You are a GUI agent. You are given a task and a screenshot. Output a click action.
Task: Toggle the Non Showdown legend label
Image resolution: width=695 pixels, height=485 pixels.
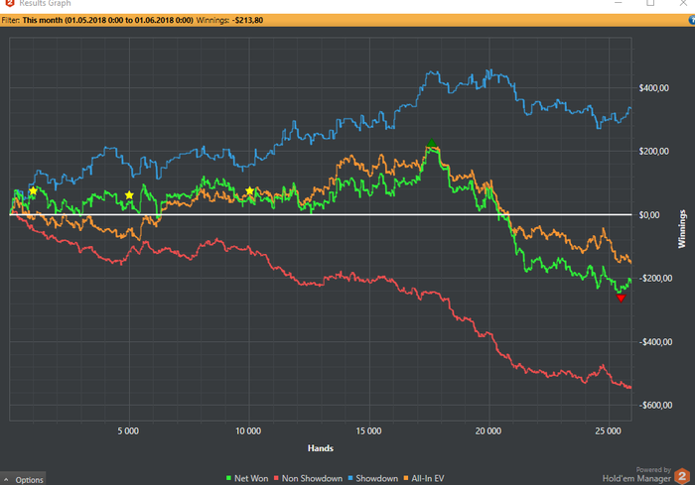tap(312, 478)
